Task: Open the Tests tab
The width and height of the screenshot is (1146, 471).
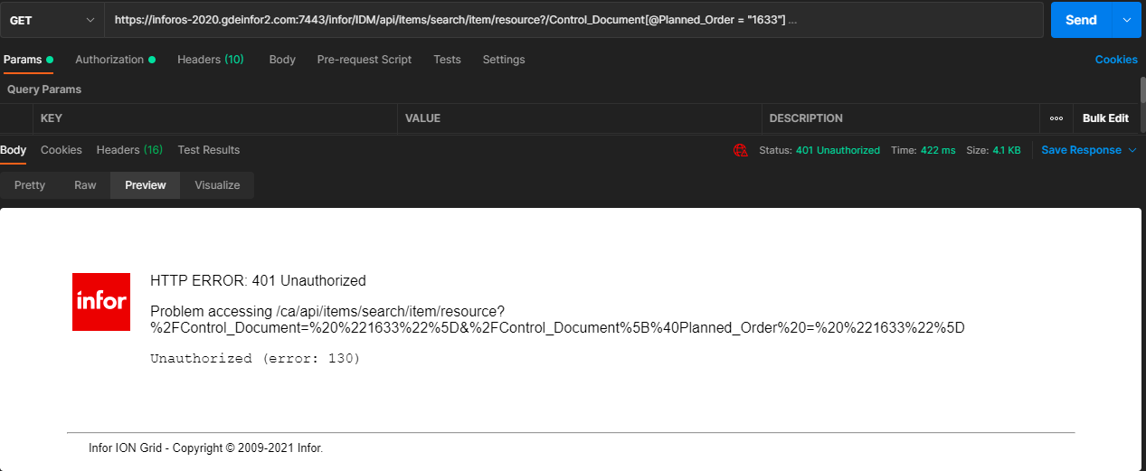Action: (x=447, y=60)
